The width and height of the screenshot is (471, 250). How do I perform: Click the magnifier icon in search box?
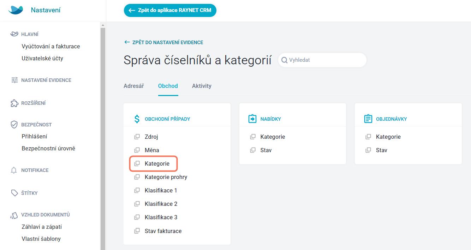pyautogui.click(x=284, y=60)
